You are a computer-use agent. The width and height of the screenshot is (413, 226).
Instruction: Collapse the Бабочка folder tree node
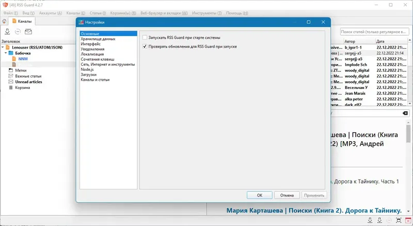pyautogui.click(x=6, y=53)
